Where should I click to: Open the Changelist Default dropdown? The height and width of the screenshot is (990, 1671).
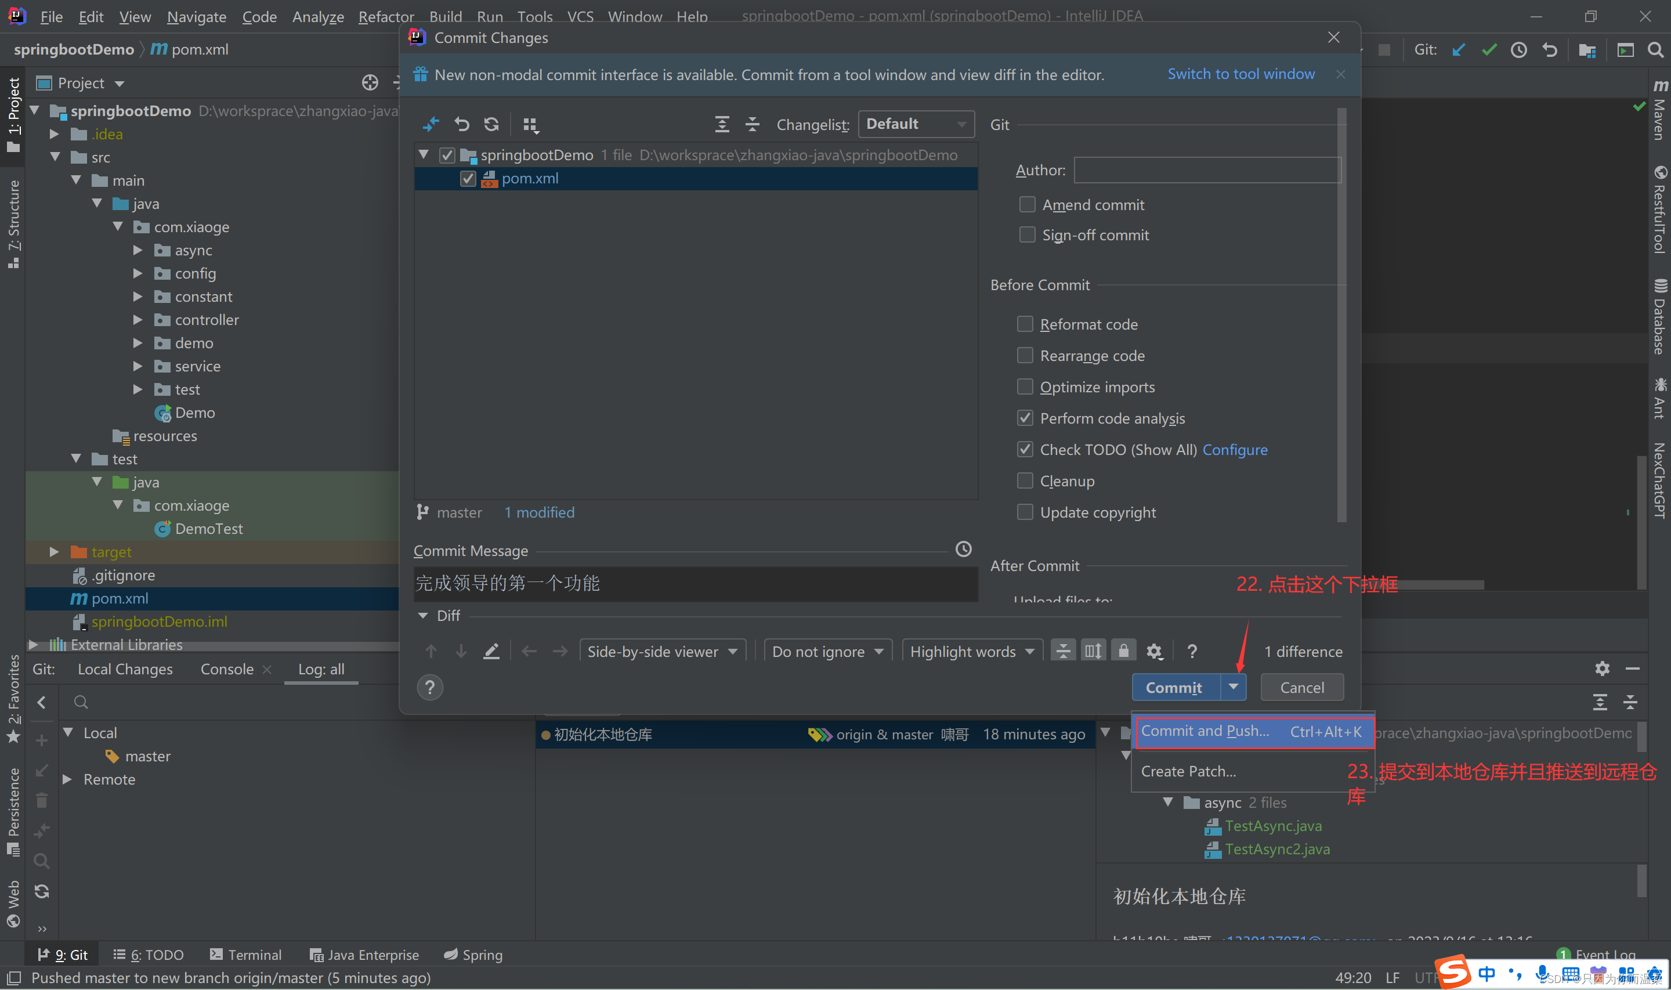[916, 124]
